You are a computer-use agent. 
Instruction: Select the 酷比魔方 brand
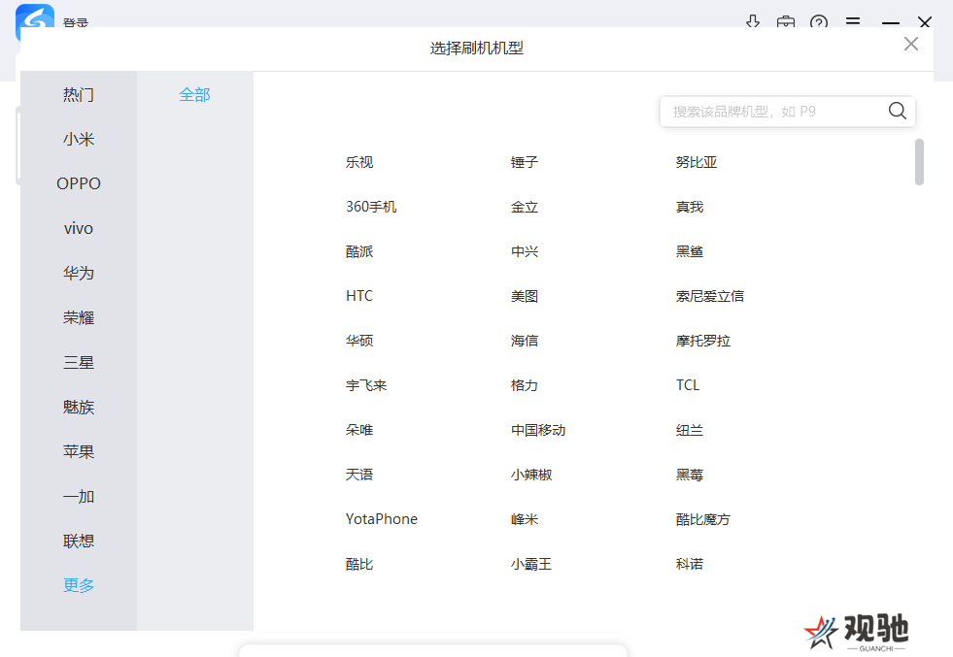(x=703, y=519)
